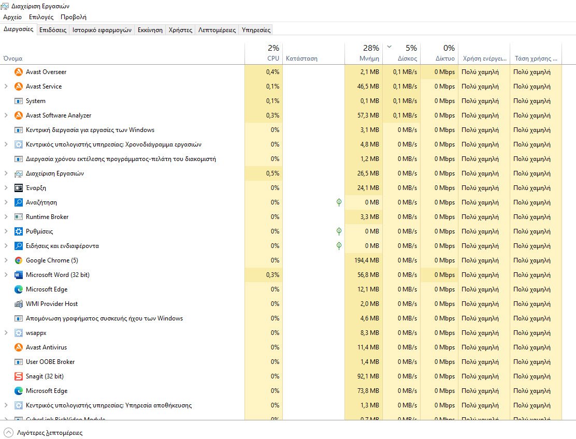The height and width of the screenshot is (439, 576).
Task: Click the Google Chrome icon
Action: point(18,260)
